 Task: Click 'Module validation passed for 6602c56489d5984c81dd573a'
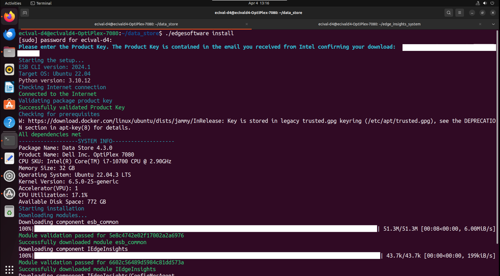click(101, 262)
